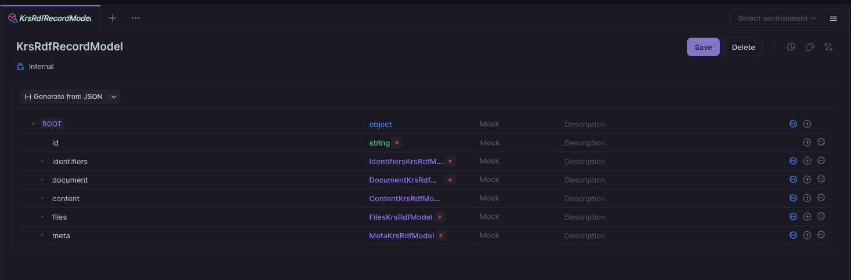The image size is (851, 280).
Task: Click the Save button
Action: click(702, 47)
